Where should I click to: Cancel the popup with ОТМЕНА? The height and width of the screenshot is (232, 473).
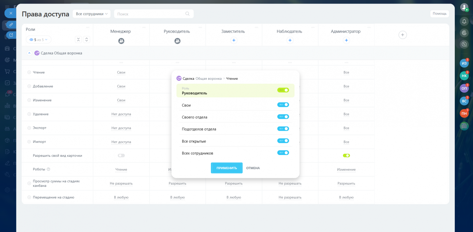253,168
